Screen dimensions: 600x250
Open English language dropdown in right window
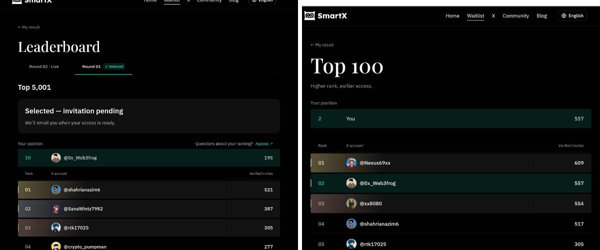point(572,16)
